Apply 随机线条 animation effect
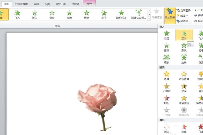This screenshot has width=203, height=135. 121,14
